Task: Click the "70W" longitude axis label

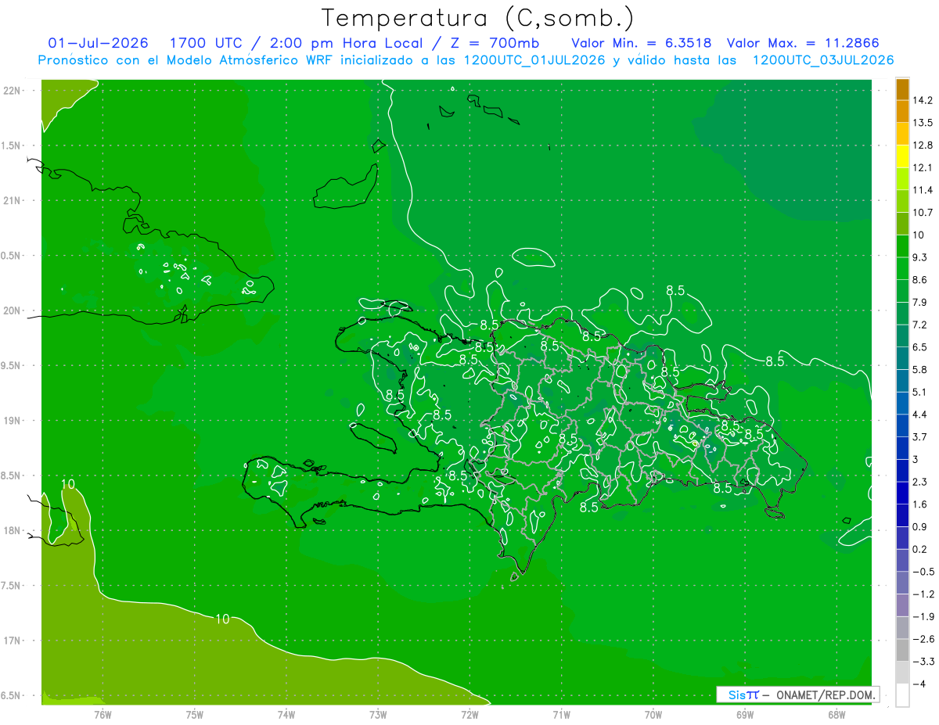Action: click(x=653, y=713)
